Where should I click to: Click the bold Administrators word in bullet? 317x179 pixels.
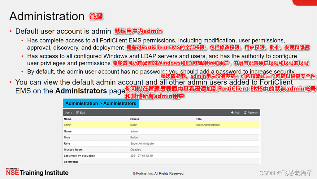[x=81, y=91]
